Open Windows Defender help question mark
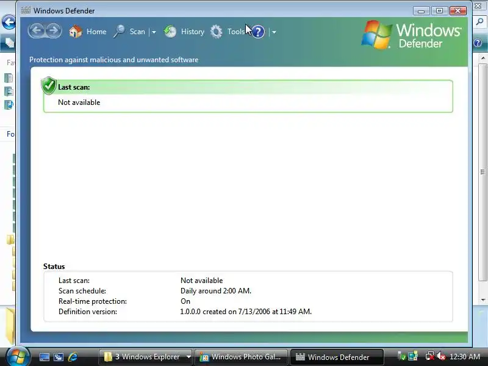The image size is (488, 366). (258, 32)
